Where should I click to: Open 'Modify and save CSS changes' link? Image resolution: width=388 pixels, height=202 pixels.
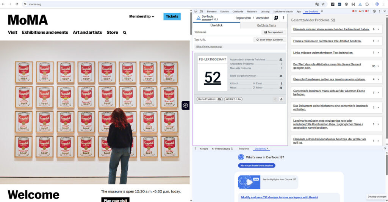(x=279, y=197)
